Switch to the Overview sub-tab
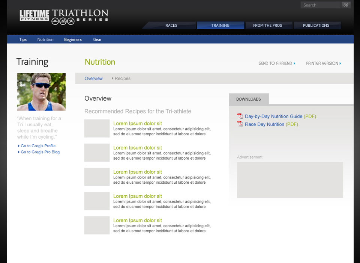 (x=94, y=79)
